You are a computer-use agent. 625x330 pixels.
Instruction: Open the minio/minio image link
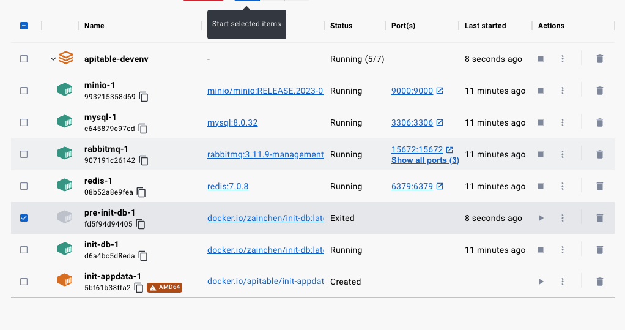coord(265,91)
